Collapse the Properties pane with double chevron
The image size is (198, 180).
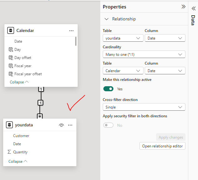183,7
